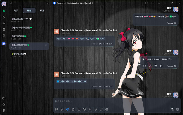The image size is (183, 115).
Task: Click the Claude avatar above the MB regex reply
Action: coord(56,74)
